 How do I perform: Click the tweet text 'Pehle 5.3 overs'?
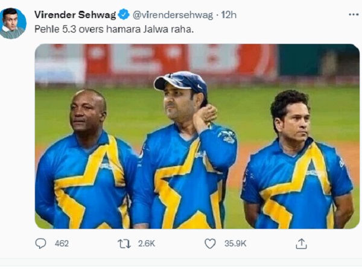(x=69, y=30)
